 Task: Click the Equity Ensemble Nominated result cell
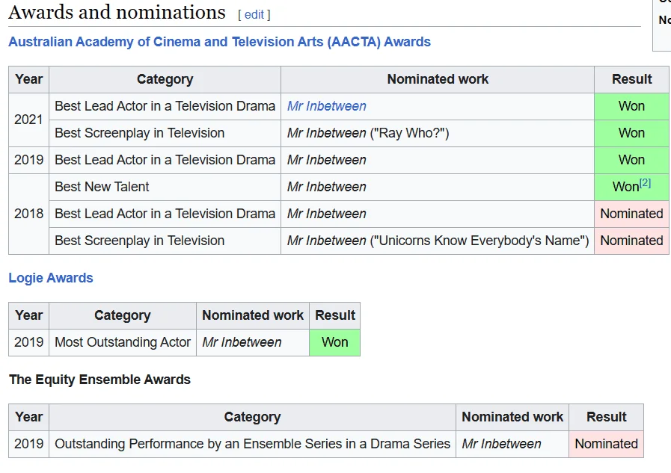607,444
